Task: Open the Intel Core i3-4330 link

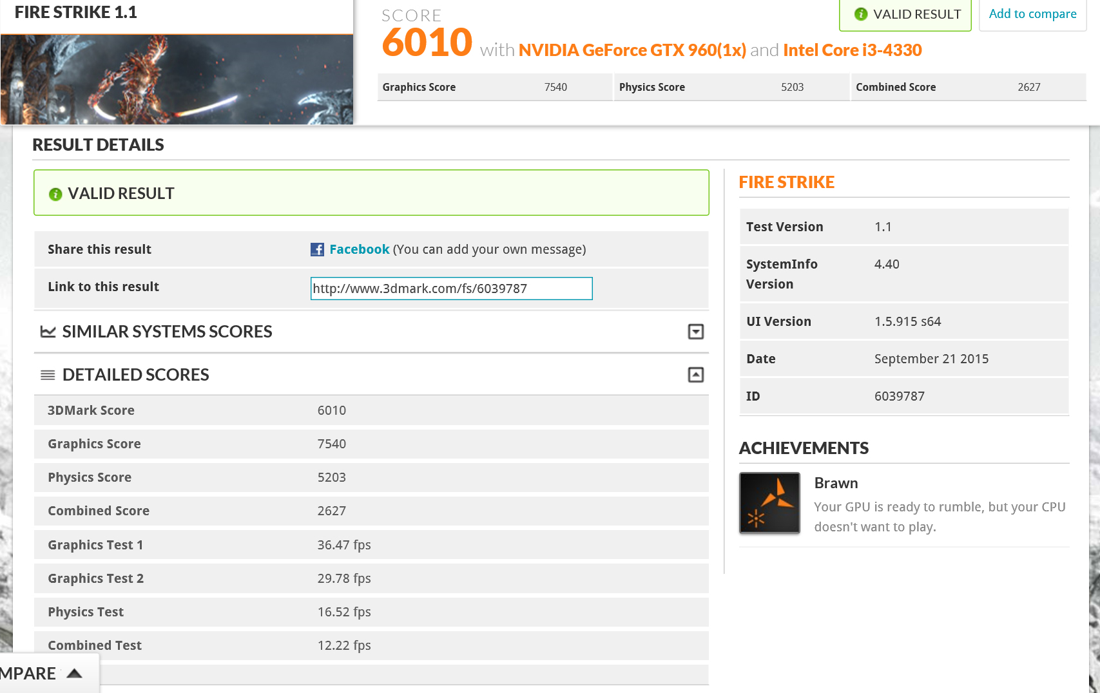Action: pyautogui.click(x=853, y=50)
